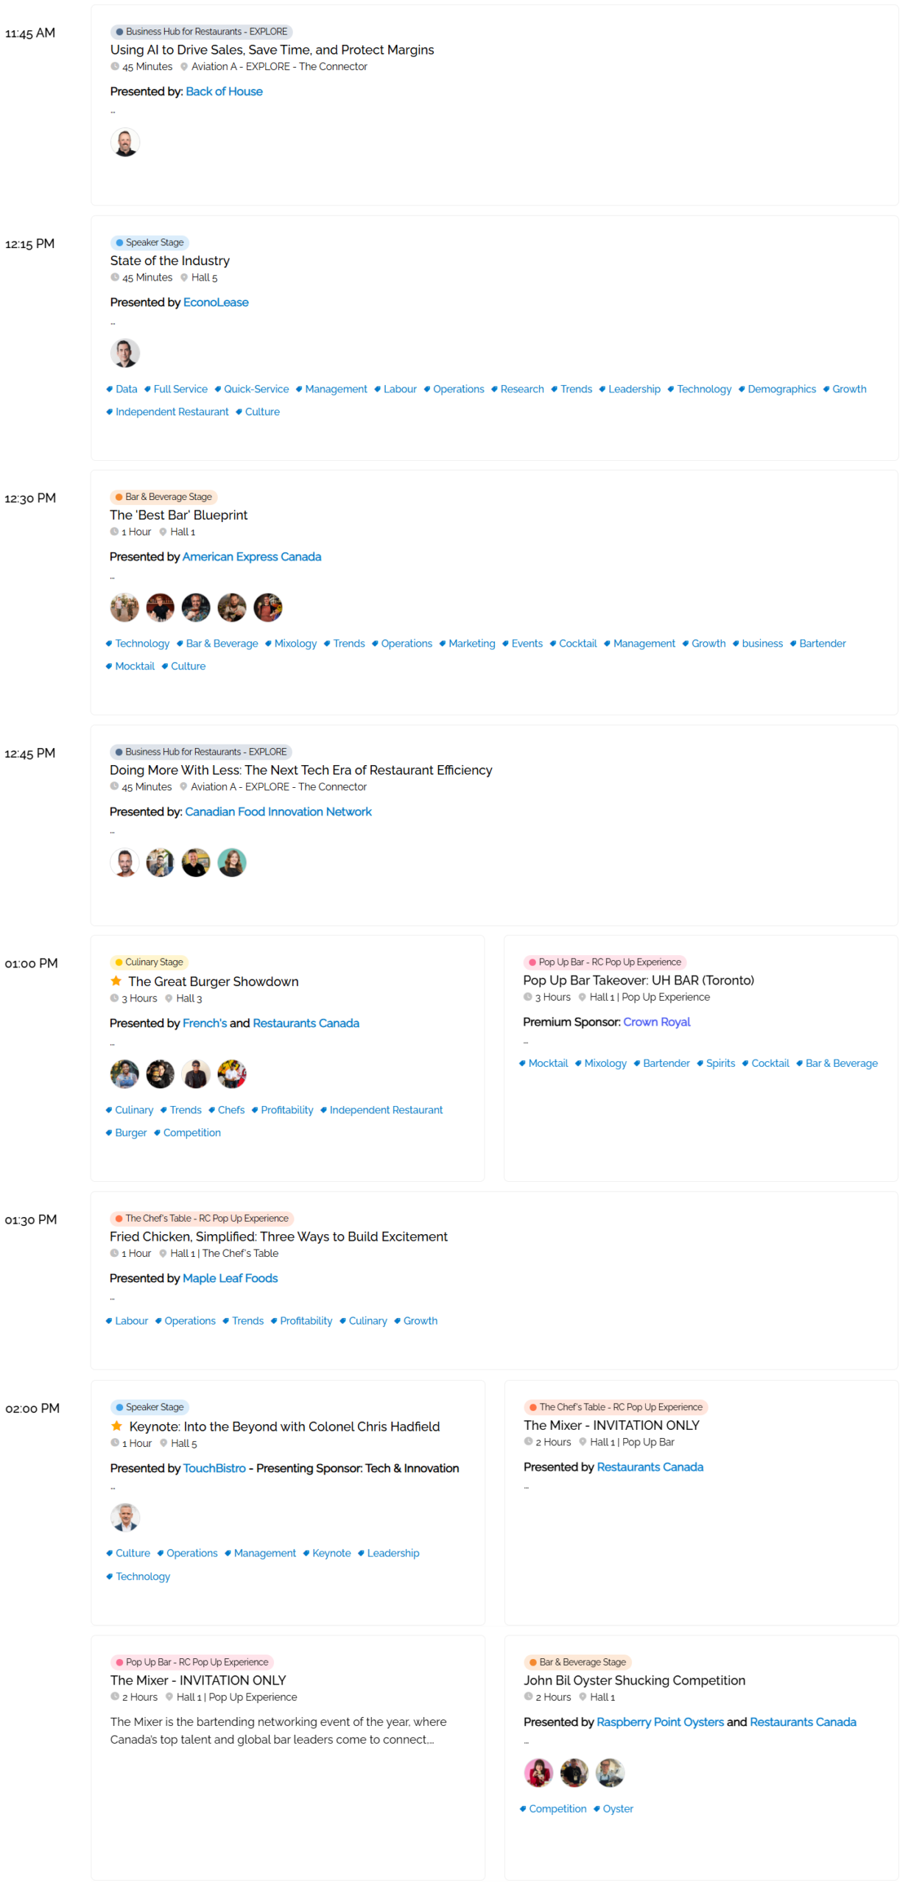Open Chris Hadfield keynote speaker avatar
The height and width of the screenshot is (1885, 911).
125,1517
